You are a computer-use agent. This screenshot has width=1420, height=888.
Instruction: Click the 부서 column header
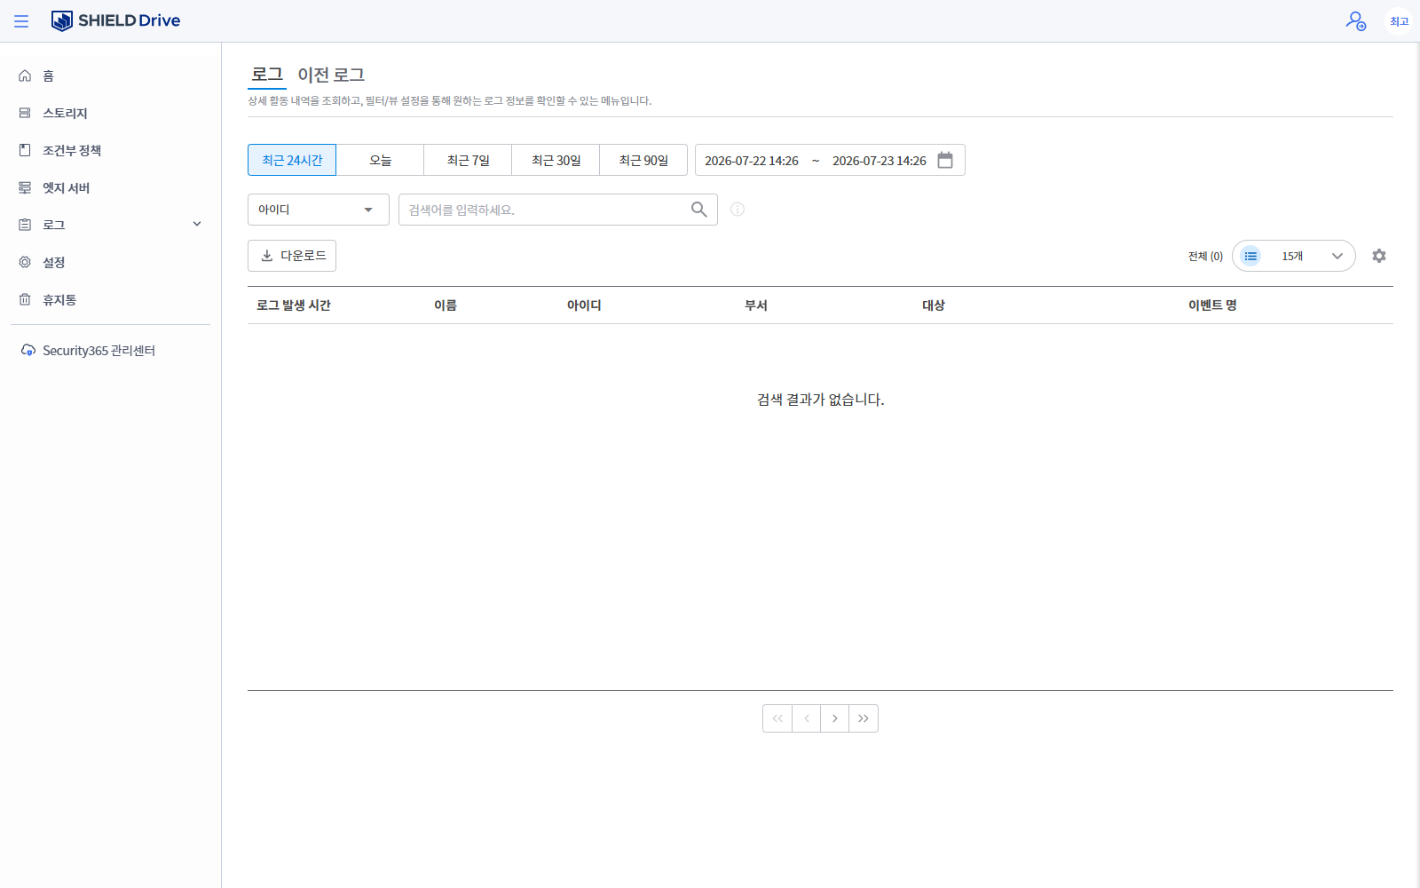[x=756, y=305]
